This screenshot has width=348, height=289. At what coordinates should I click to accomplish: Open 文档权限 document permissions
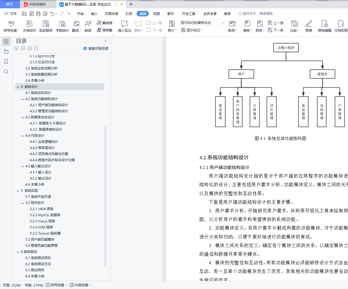[x=341, y=26]
